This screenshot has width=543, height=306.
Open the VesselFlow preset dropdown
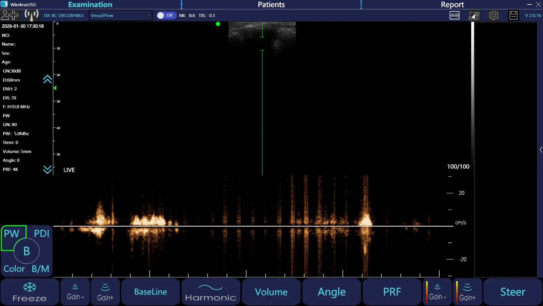(121, 15)
